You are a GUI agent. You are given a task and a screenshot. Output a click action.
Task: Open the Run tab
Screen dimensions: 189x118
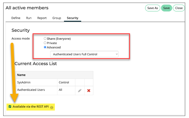(29, 18)
